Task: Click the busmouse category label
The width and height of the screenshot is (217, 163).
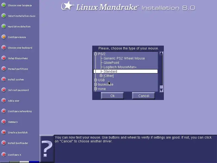Action: (x=106, y=84)
